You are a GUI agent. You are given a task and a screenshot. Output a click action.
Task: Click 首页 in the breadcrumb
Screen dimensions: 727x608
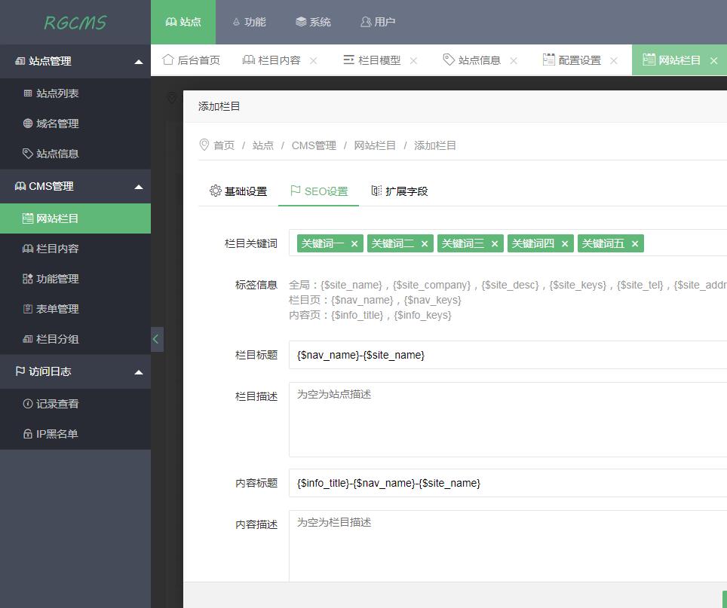tap(224, 145)
